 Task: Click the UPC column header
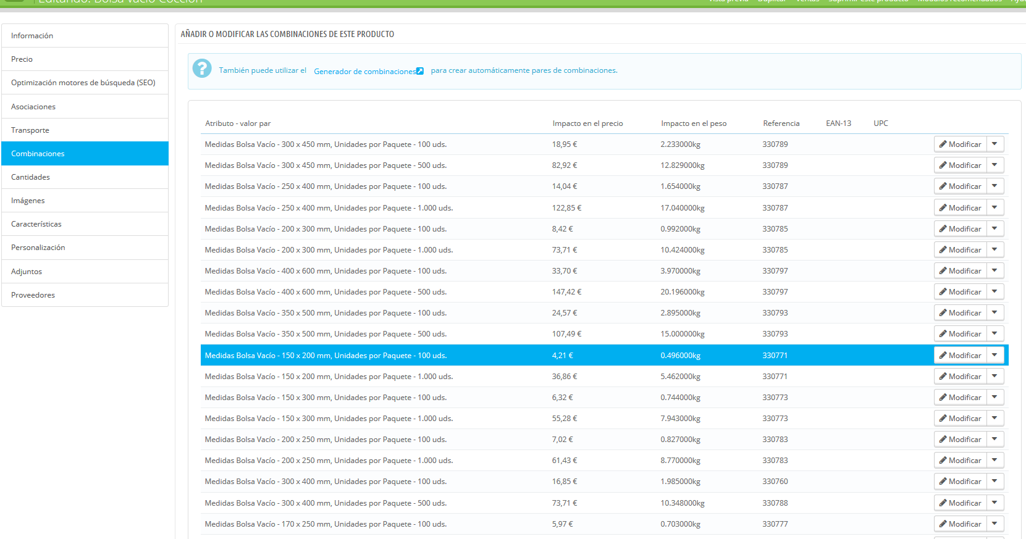point(881,123)
